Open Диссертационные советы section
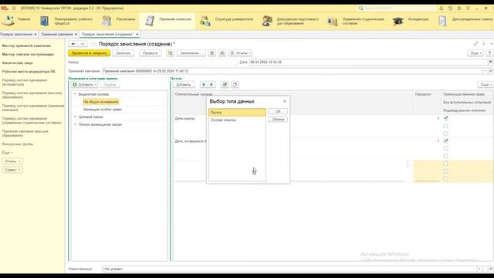This screenshot has width=494, height=278. pyautogui.click(x=465, y=21)
